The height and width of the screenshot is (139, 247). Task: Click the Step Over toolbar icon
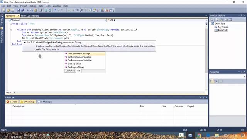(x=81, y=10)
